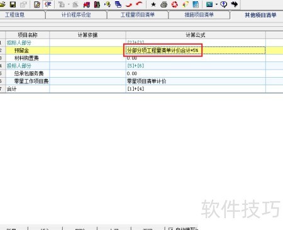
Task: Click formula field 分部分项工程量清单计价合计*5%
Action: 196,50
